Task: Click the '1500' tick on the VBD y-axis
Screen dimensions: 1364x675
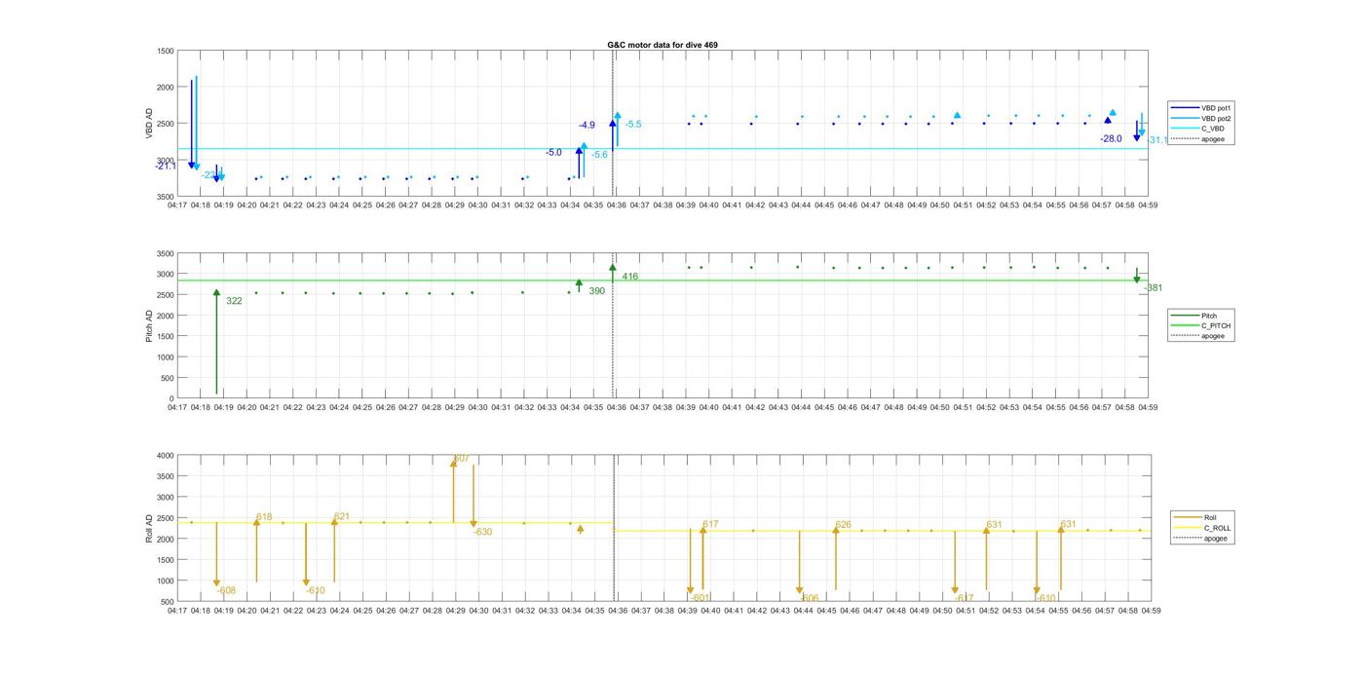Action: pyautogui.click(x=166, y=51)
